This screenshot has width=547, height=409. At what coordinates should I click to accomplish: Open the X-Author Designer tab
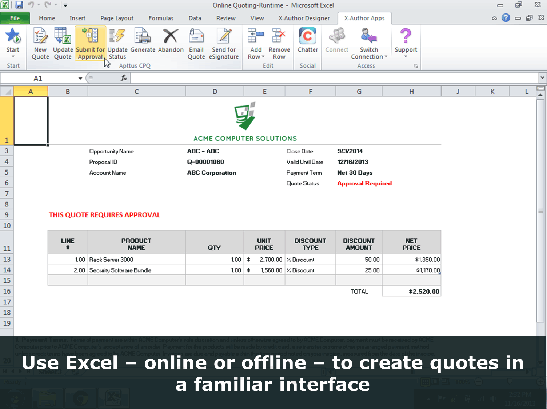(304, 18)
